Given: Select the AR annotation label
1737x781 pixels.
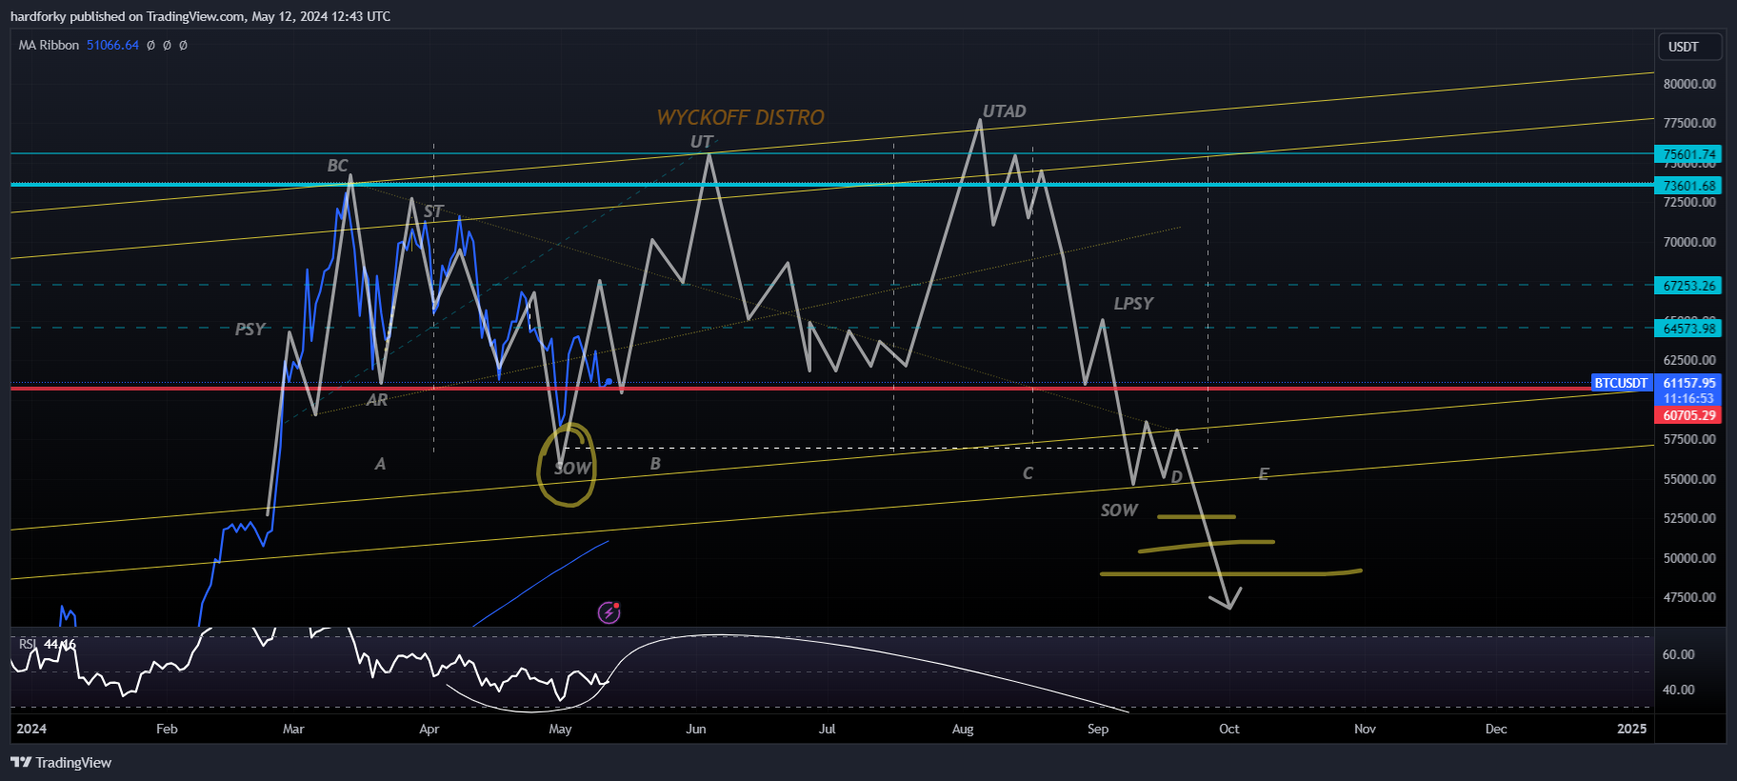Looking at the screenshot, I should point(377,400).
